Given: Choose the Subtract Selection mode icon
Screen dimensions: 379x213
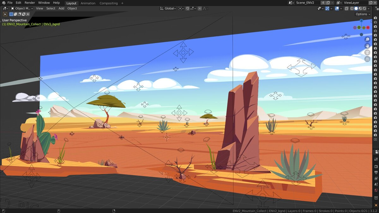Looking at the screenshot, I should tap(20, 14).
